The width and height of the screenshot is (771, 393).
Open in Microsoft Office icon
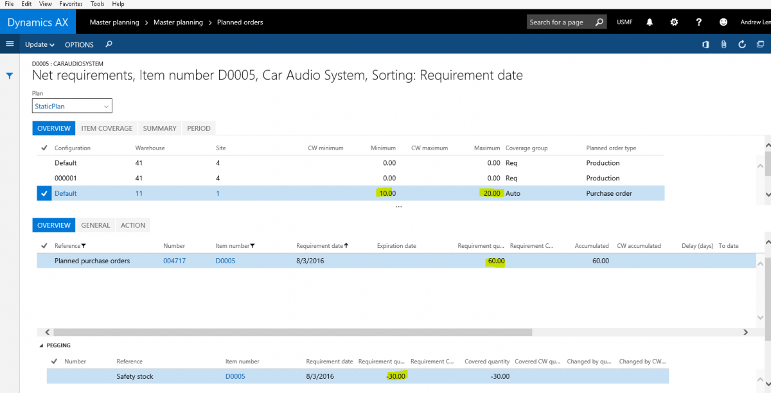705,44
